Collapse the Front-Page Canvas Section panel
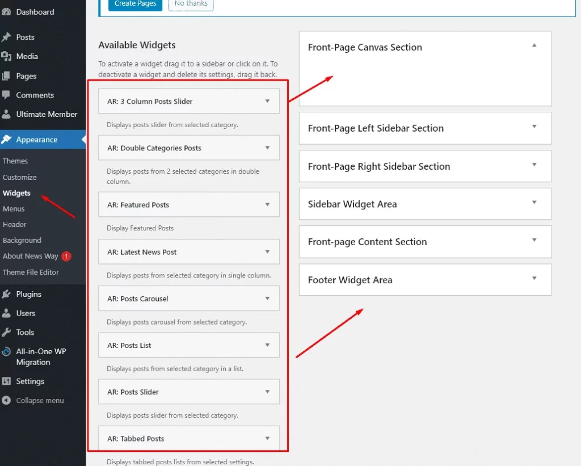Viewport: 581px width, 466px height. (x=534, y=45)
